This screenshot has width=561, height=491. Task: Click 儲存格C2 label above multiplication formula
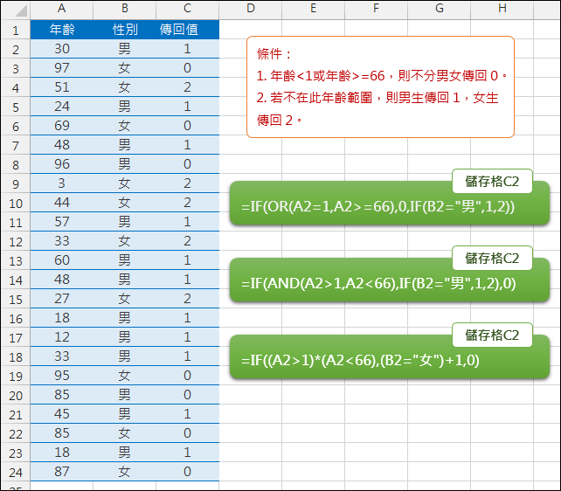[x=492, y=335]
